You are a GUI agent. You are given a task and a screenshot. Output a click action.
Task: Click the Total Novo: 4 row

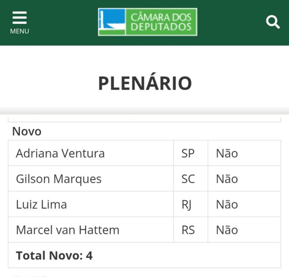(54, 255)
